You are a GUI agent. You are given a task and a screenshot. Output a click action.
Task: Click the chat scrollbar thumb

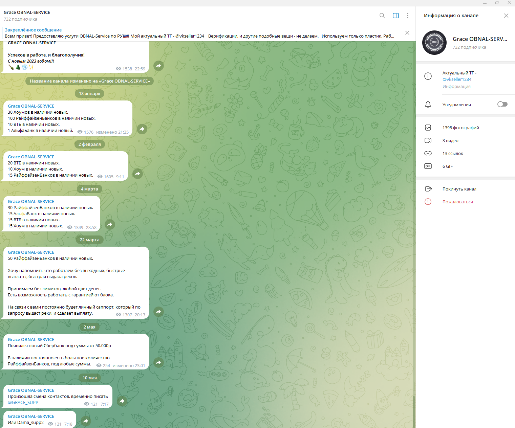(414, 411)
